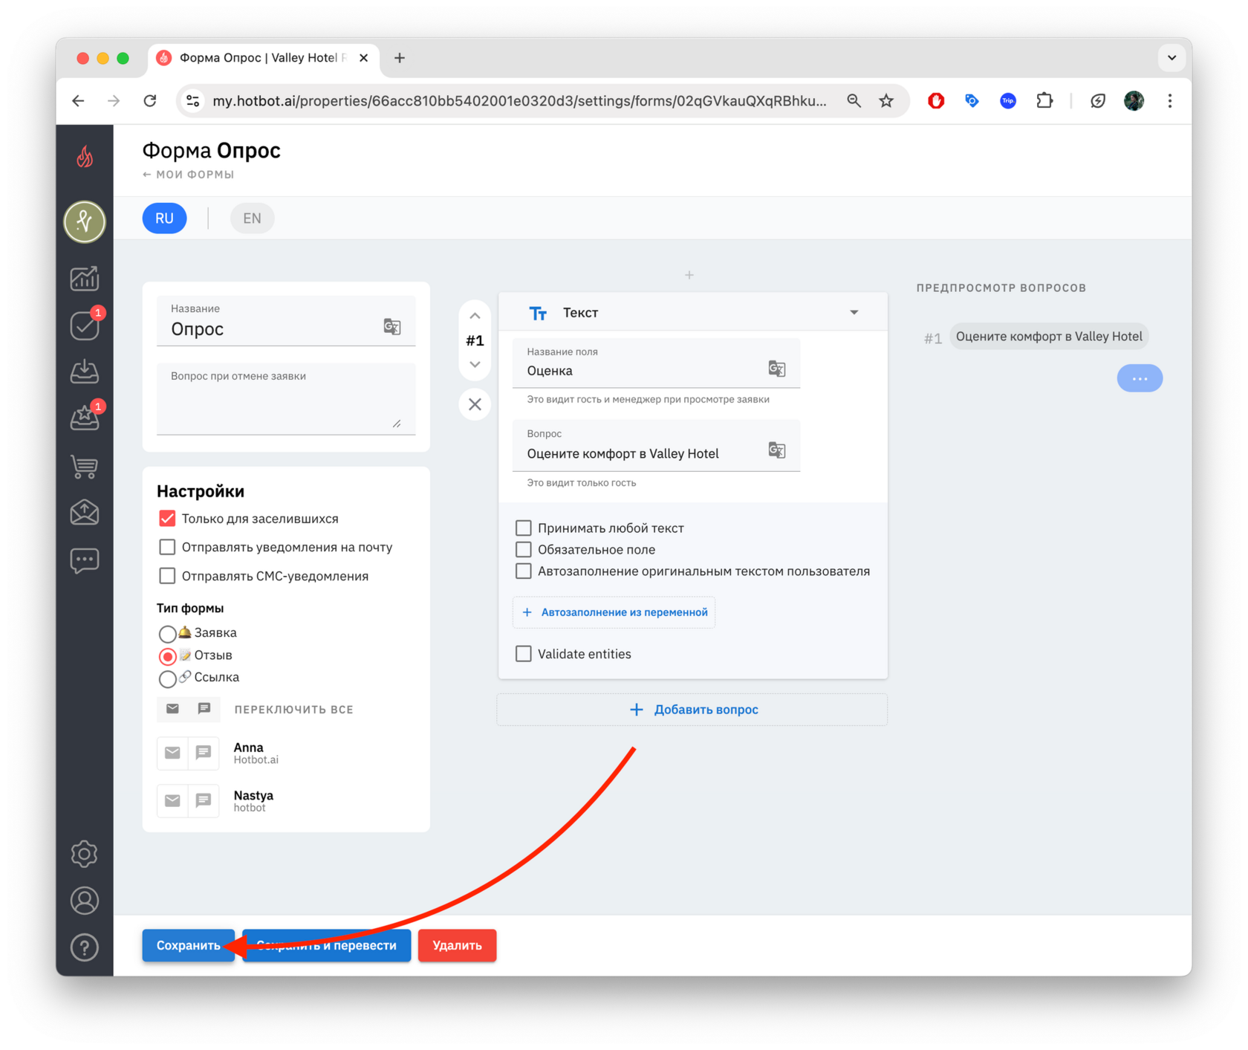Click the Сохранить button
The image size is (1248, 1050).
coord(189,946)
